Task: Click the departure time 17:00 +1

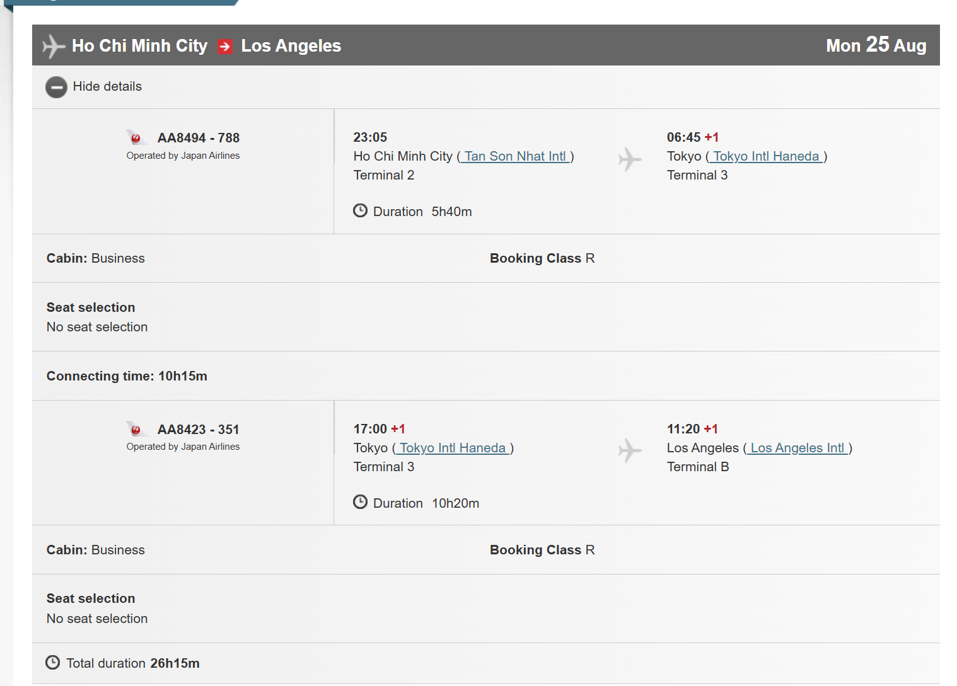Action: (380, 429)
